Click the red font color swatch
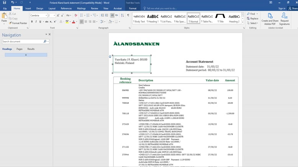Viewport: 298px width, 167px height. pyautogui.click(x=74, y=22)
